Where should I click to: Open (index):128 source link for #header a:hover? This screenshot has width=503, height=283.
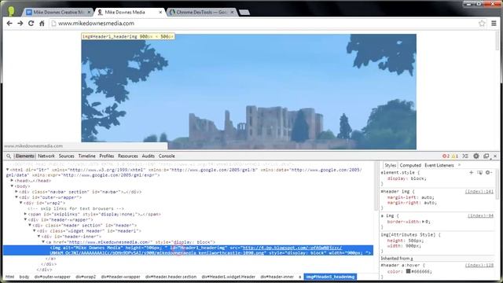point(479,266)
